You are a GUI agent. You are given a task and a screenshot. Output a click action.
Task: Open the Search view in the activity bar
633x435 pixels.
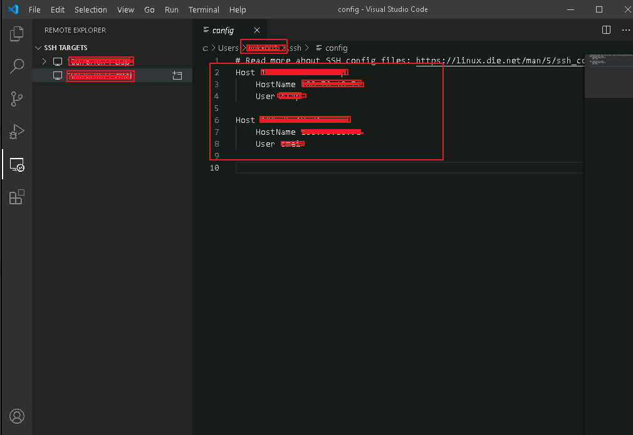[x=16, y=66]
